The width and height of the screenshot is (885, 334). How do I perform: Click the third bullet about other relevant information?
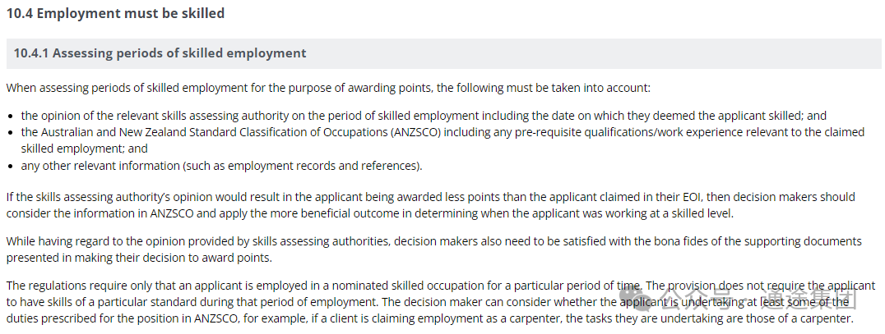coord(221,166)
